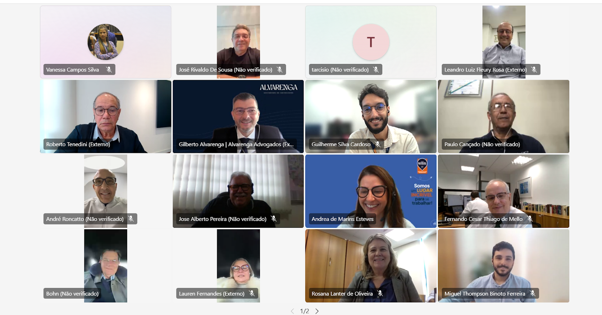Click muted microphone icon on tarcisio's tile

click(x=376, y=70)
